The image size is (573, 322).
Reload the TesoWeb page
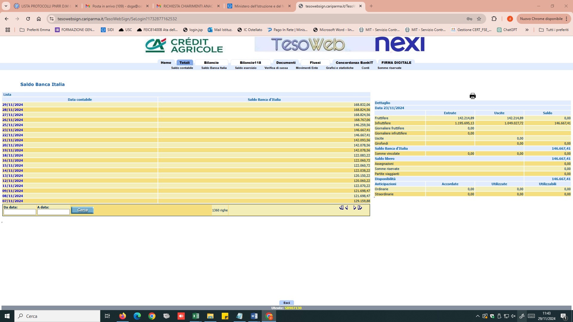[x=28, y=19]
